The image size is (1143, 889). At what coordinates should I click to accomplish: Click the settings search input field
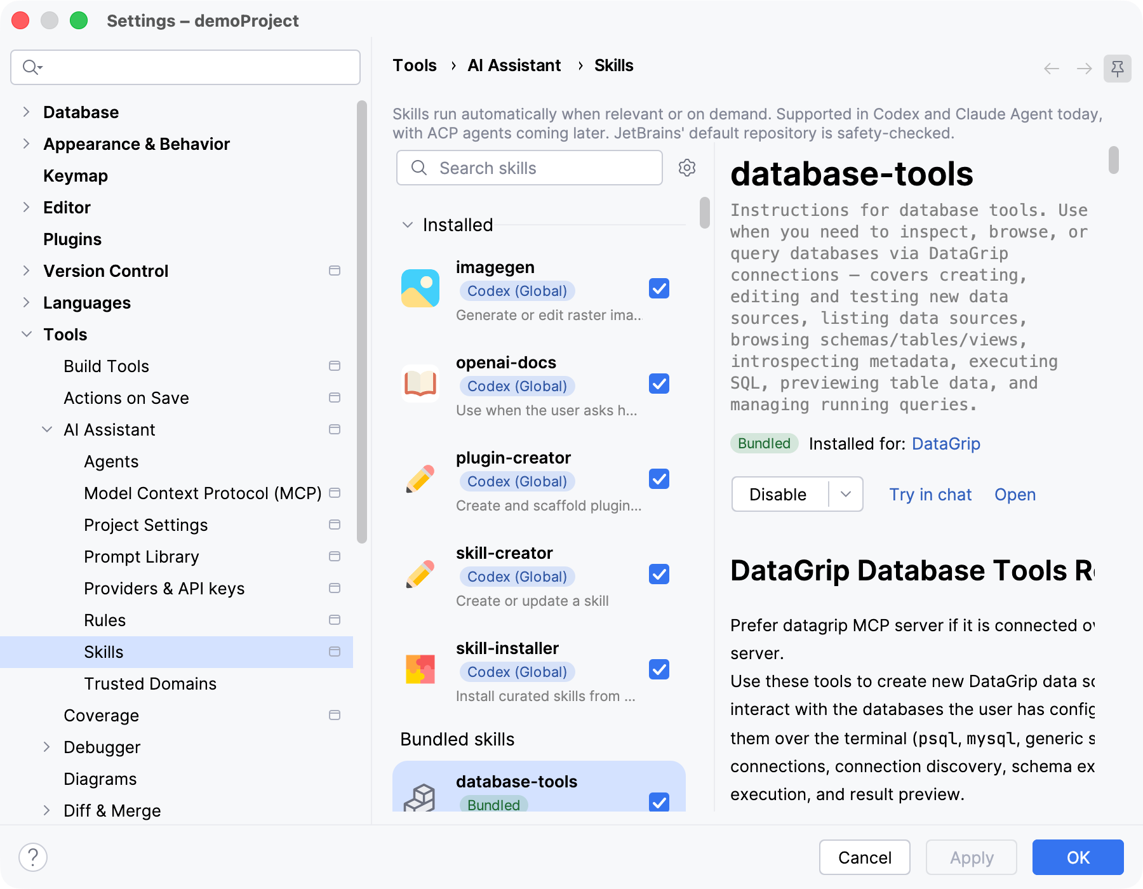point(185,67)
